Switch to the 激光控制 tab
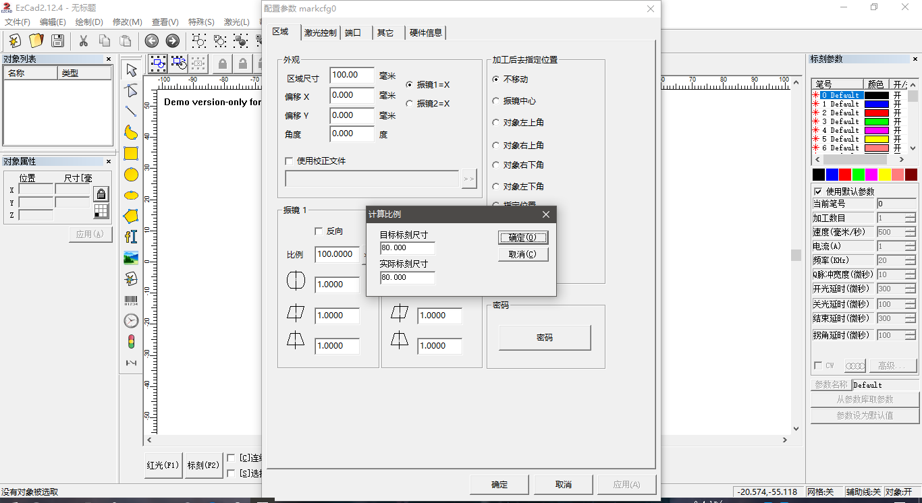922x503 pixels. point(320,32)
